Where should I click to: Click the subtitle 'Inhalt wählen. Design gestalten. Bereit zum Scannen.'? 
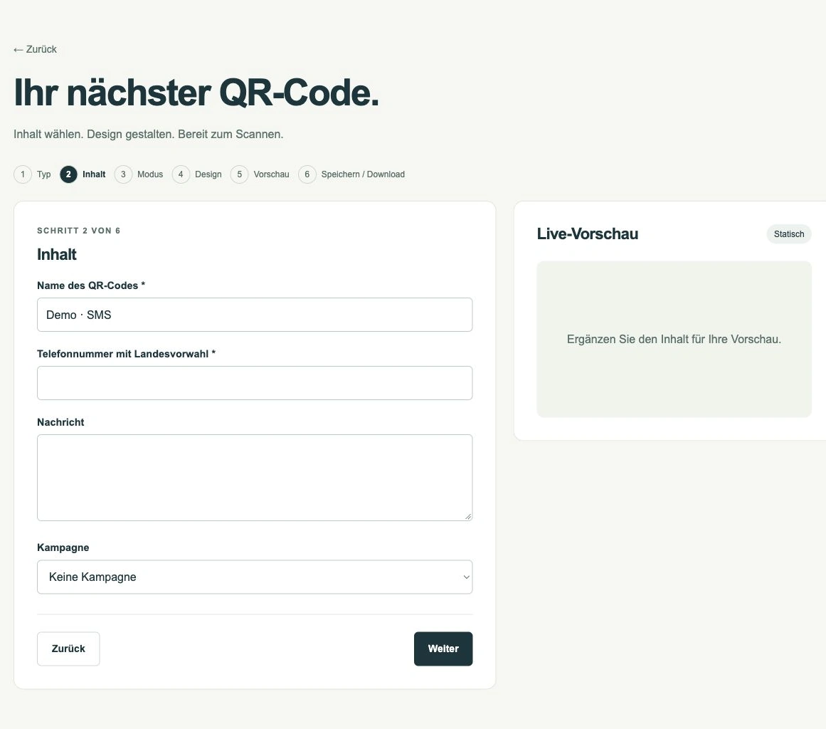(149, 135)
